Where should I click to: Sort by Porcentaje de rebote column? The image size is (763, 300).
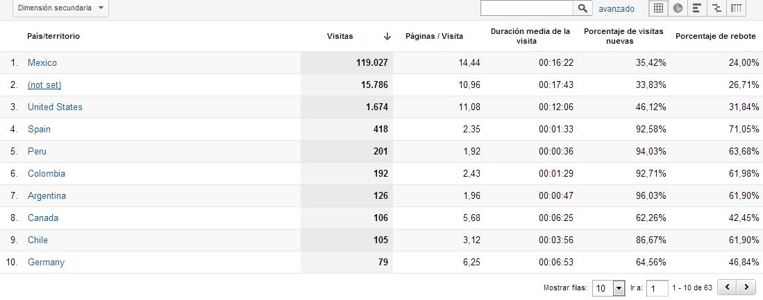tap(715, 36)
